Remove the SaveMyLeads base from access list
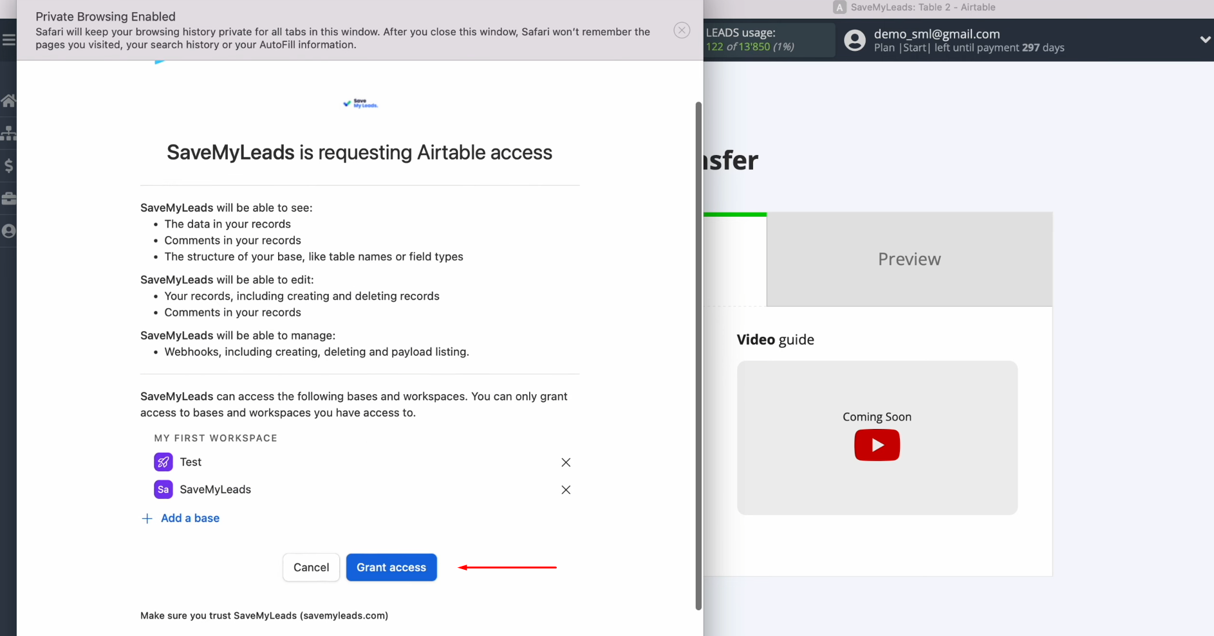1214x636 pixels. (566, 490)
